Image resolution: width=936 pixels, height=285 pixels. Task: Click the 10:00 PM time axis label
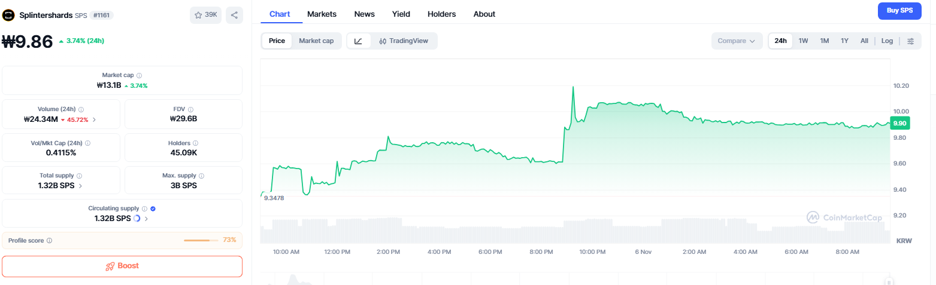(x=592, y=252)
